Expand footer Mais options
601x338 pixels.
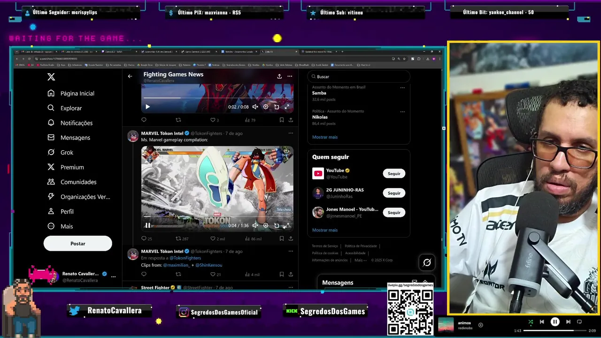pyautogui.click(x=361, y=260)
